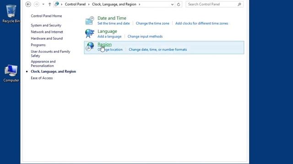Viewport: 293px width, 164px height.
Task: Open the Date and Time clock icon
Action: [90, 20]
